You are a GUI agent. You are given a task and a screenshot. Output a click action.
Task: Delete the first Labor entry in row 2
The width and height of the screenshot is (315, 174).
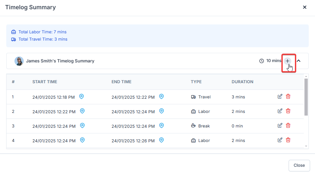click(x=288, y=111)
